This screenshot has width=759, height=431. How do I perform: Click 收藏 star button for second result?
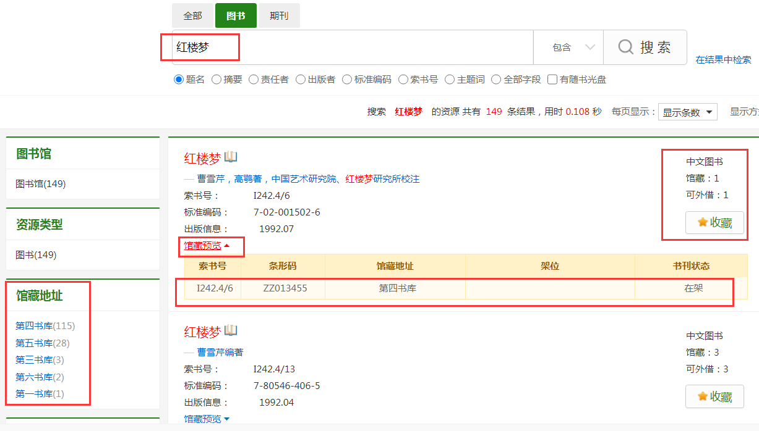pos(714,396)
